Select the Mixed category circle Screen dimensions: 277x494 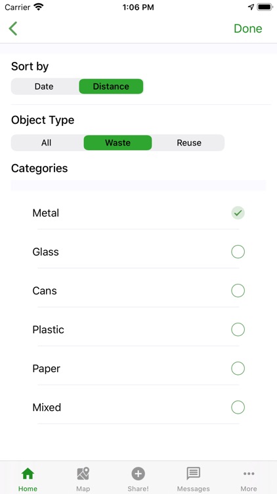tap(238, 407)
